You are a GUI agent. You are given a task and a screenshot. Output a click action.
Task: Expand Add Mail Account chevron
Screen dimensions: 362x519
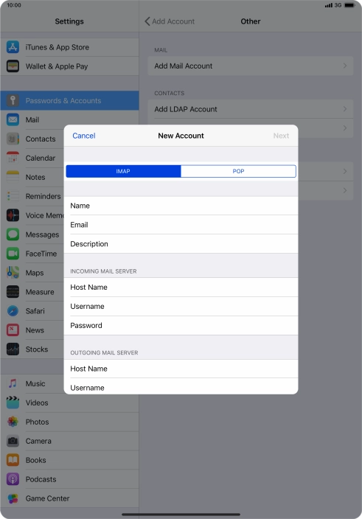345,66
